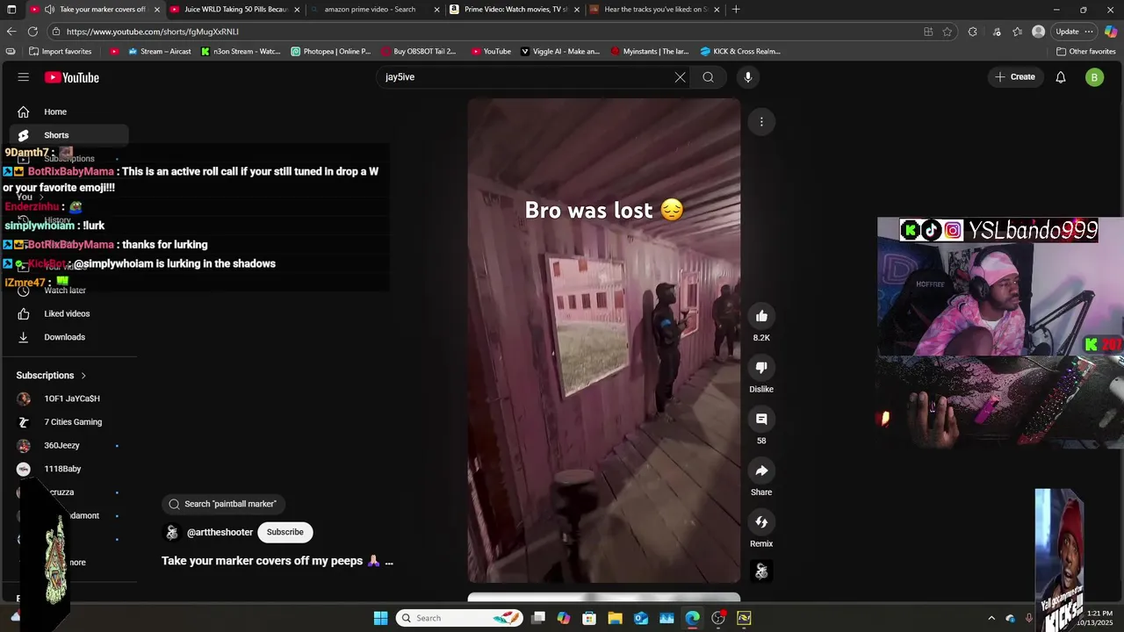Go to the YouTube logo home link
1124x632 pixels.
point(72,77)
